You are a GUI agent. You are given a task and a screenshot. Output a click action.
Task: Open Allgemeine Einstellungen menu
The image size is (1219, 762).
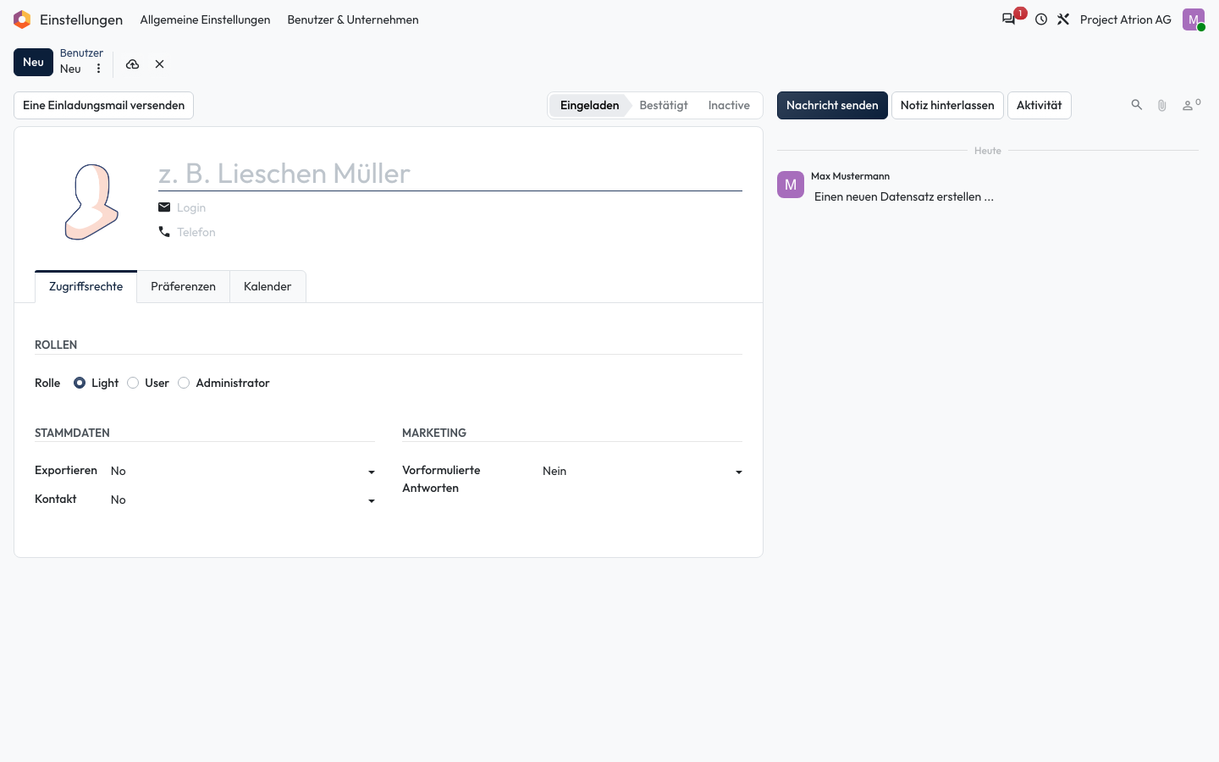point(205,19)
